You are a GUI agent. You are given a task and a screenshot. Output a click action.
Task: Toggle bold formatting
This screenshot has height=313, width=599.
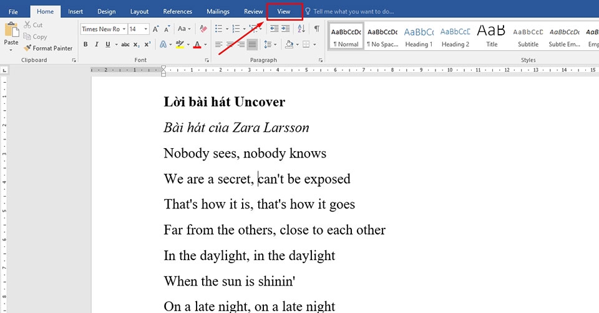[85, 45]
